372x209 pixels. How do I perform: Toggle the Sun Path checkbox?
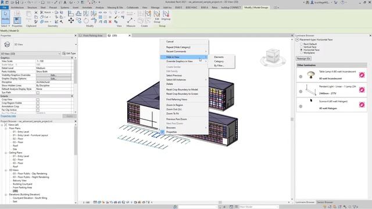click(38, 93)
